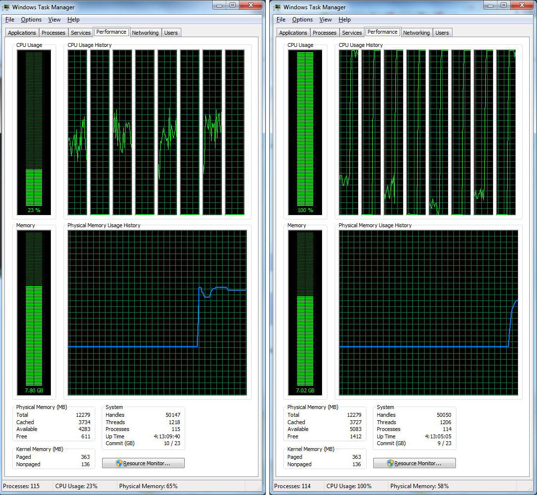This screenshot has width=537, height=495.
Task: Click Handles value 50050
Action: [444, 415]
